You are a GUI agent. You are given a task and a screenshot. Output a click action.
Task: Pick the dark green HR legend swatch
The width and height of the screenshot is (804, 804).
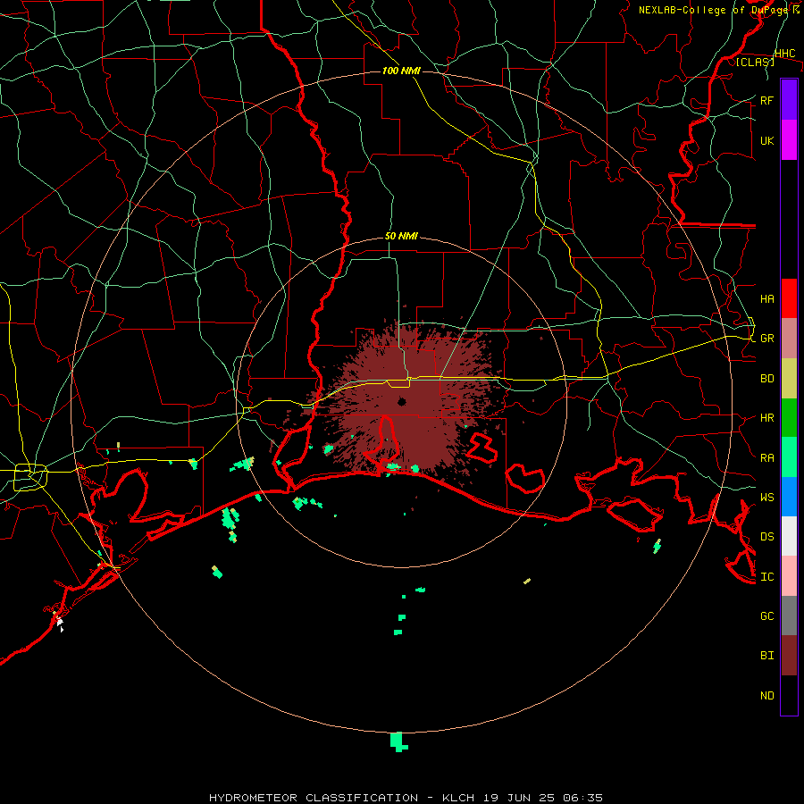pos(789,418)
